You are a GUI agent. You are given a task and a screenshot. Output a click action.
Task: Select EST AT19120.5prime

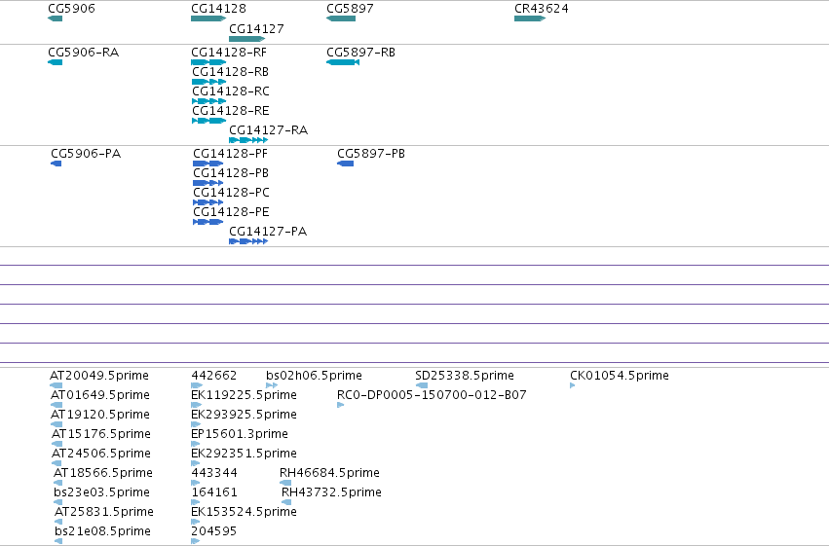pyautogui.click(x=57, y=424)
